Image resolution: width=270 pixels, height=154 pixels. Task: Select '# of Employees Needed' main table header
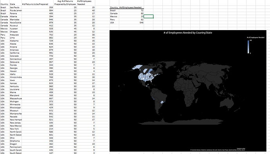coord(84,3)
